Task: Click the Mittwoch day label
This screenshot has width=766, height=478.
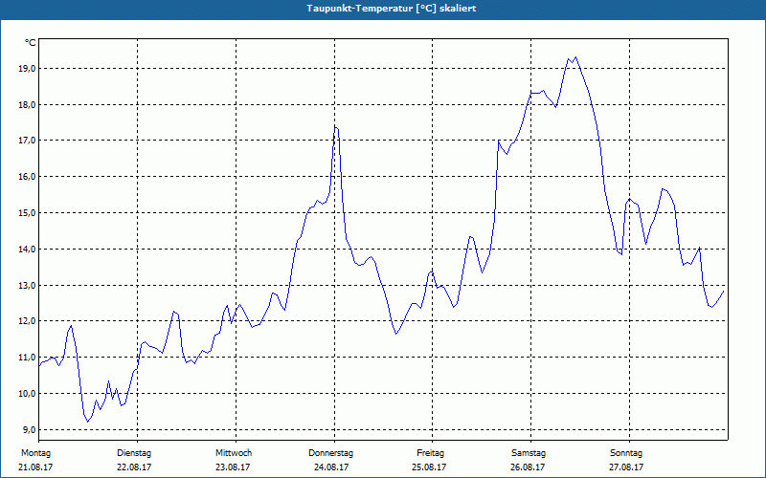Action: [234, 453]
